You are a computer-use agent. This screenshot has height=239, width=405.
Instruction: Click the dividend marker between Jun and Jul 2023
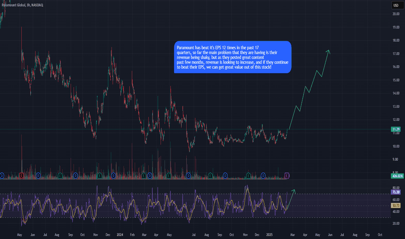pyautogui.click(x=38, y=176)
